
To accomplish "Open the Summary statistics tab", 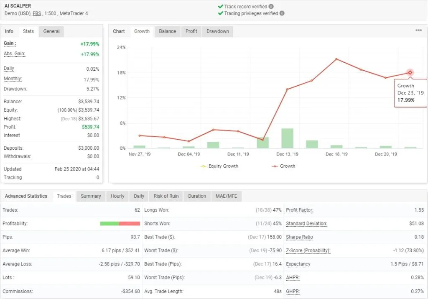I will (91, 196).
